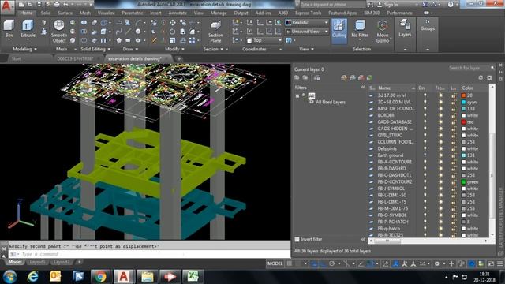Select All Used Layers filter
Image resolution: width=505 pixels, height=284 pixels.
(x=331, y=102)
